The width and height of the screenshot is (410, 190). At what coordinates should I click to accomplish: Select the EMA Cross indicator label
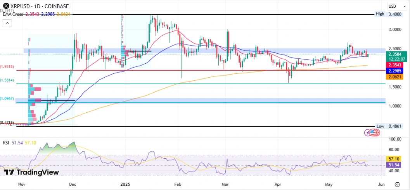tap(13, 14)
